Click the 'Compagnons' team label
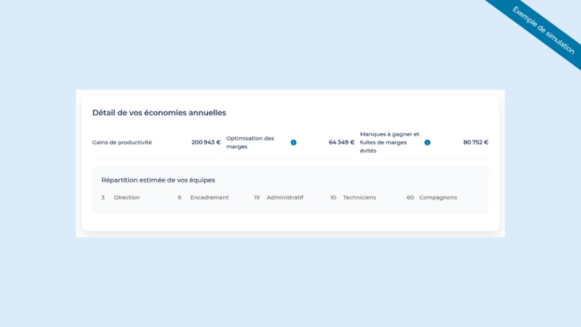Image resolution: width=581 pixels, height=327 pixels. pos(438,198)
